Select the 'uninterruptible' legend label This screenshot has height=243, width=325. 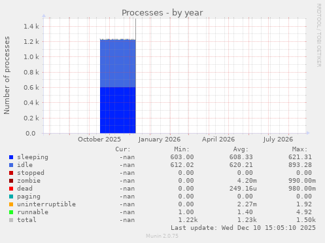46,204
